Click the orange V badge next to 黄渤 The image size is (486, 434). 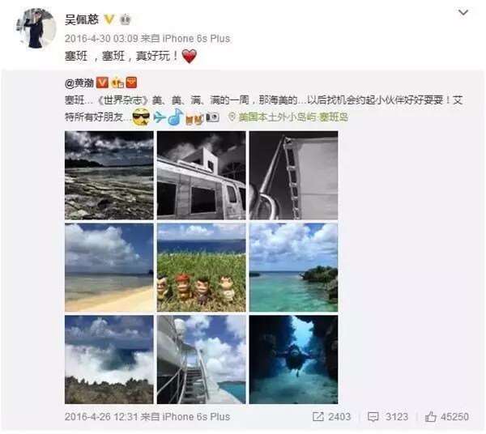pos(102,83)
